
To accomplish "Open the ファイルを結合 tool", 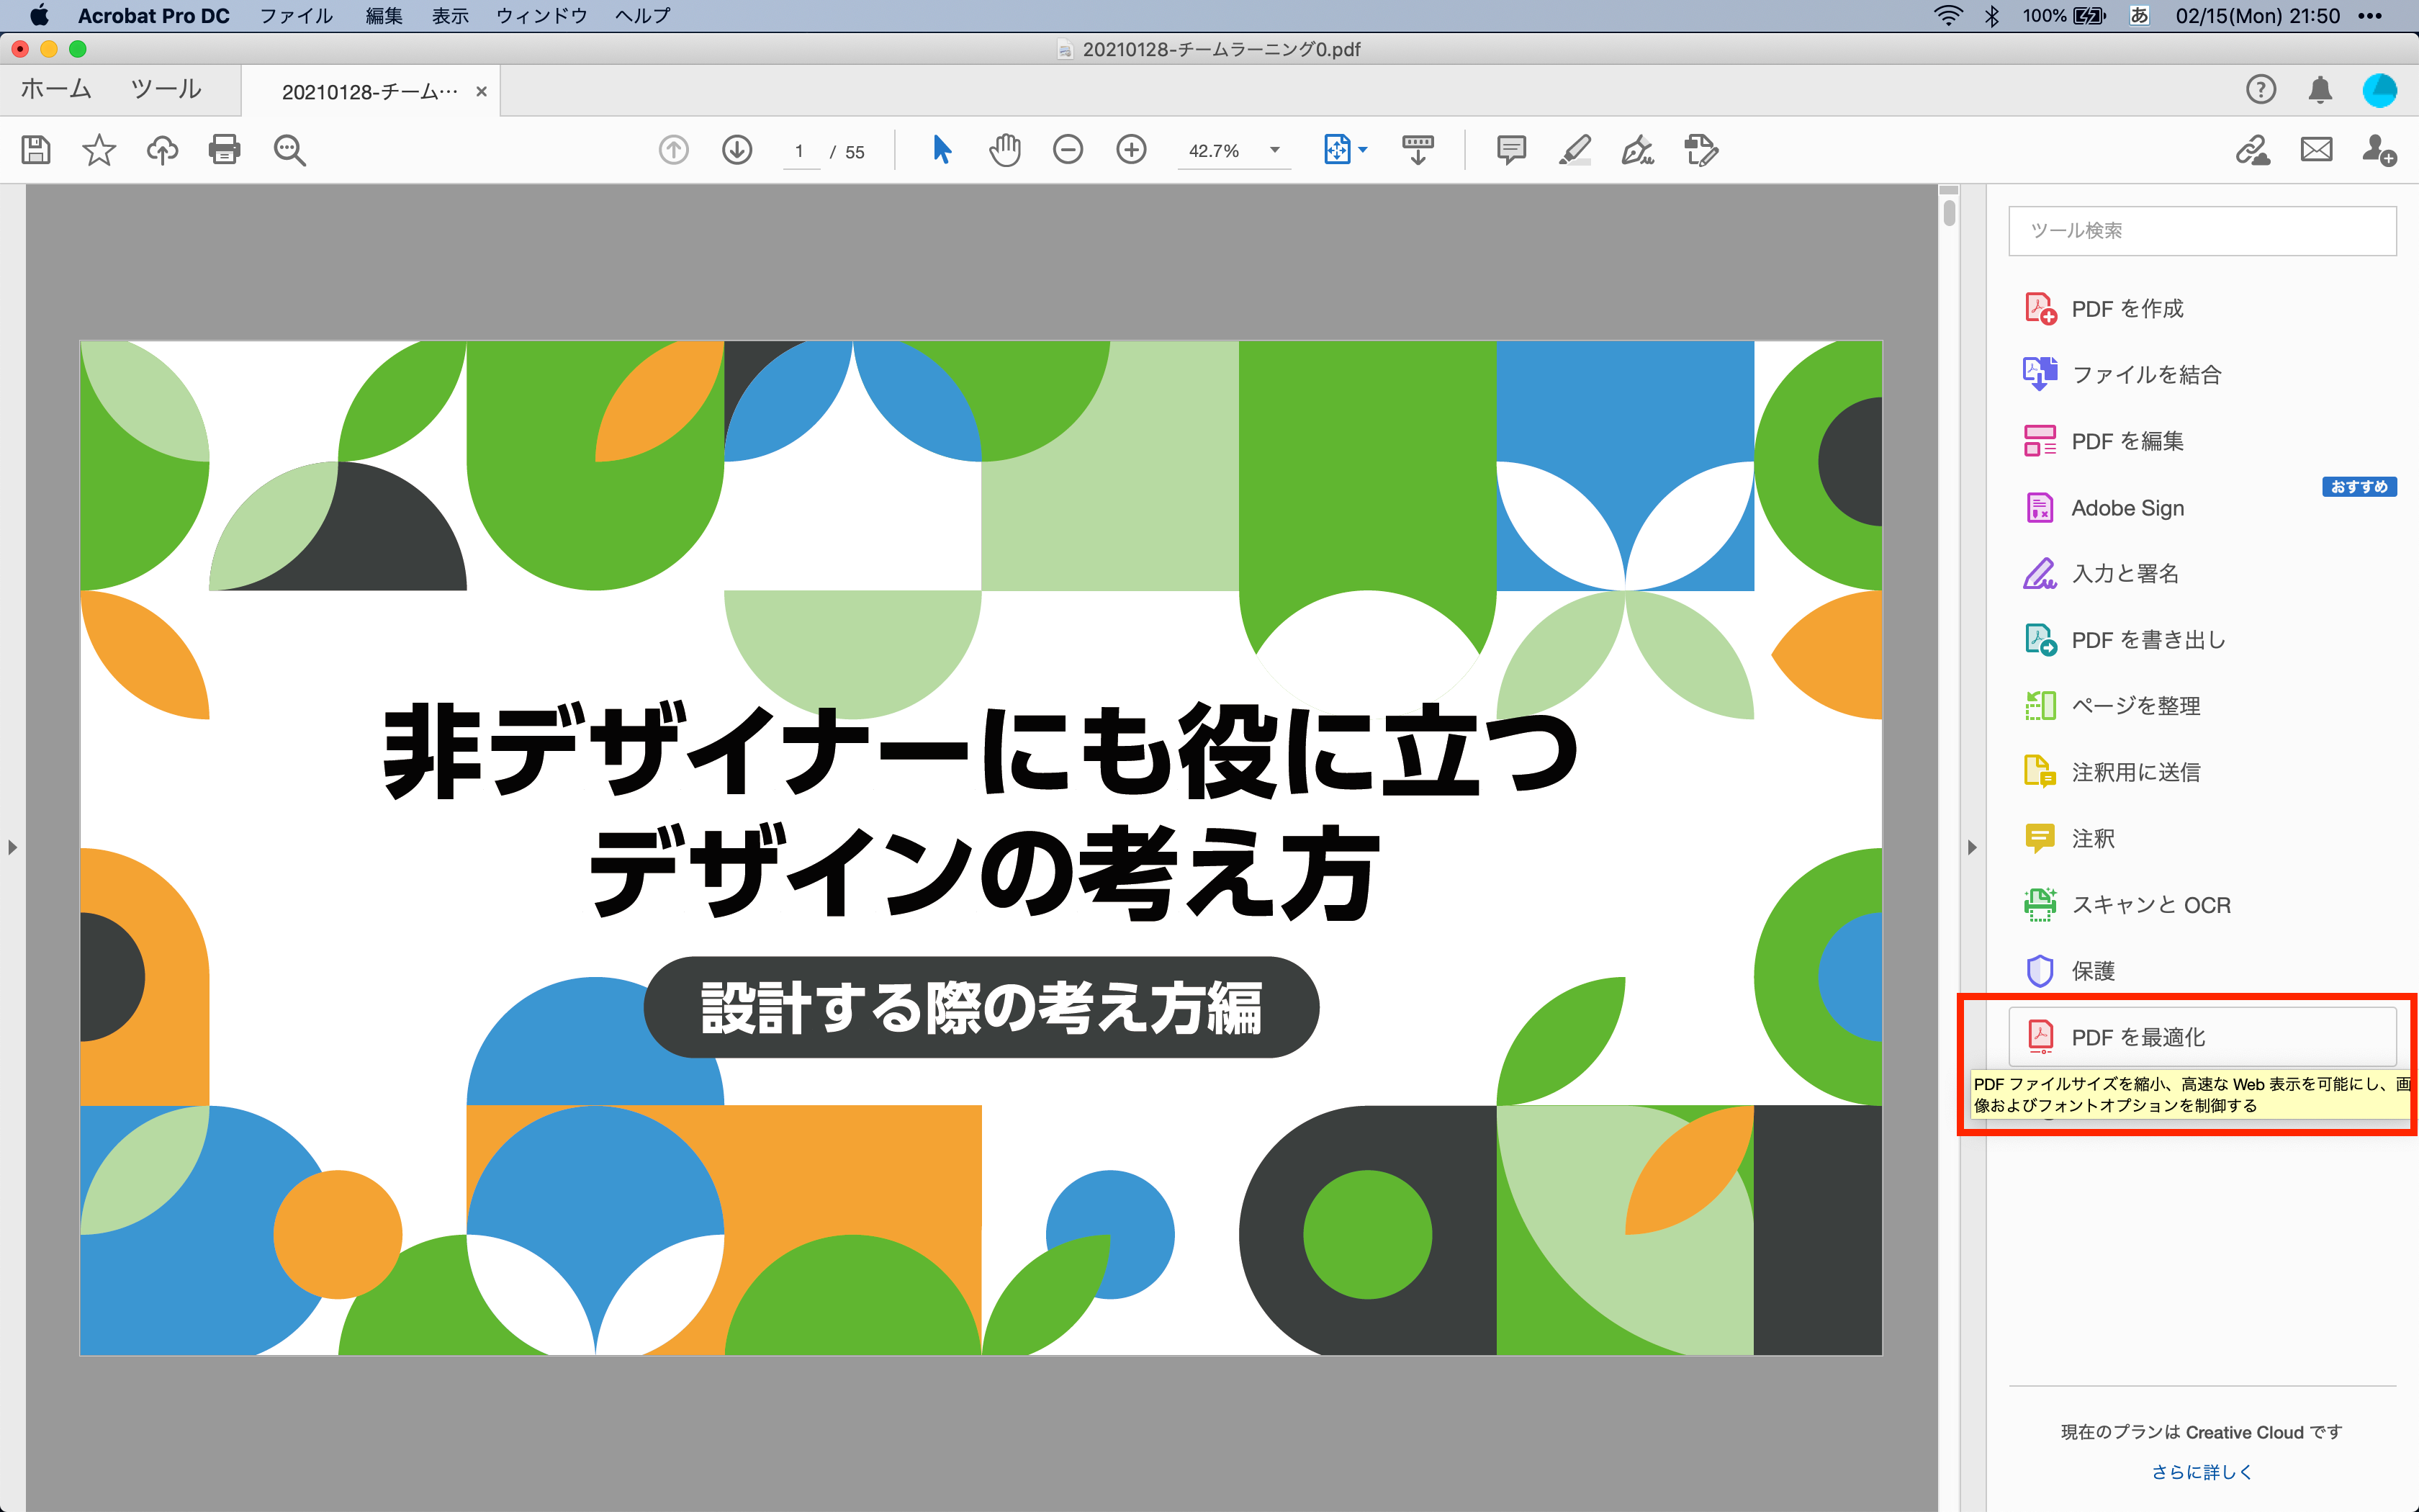I will [x=2146, y=374].
